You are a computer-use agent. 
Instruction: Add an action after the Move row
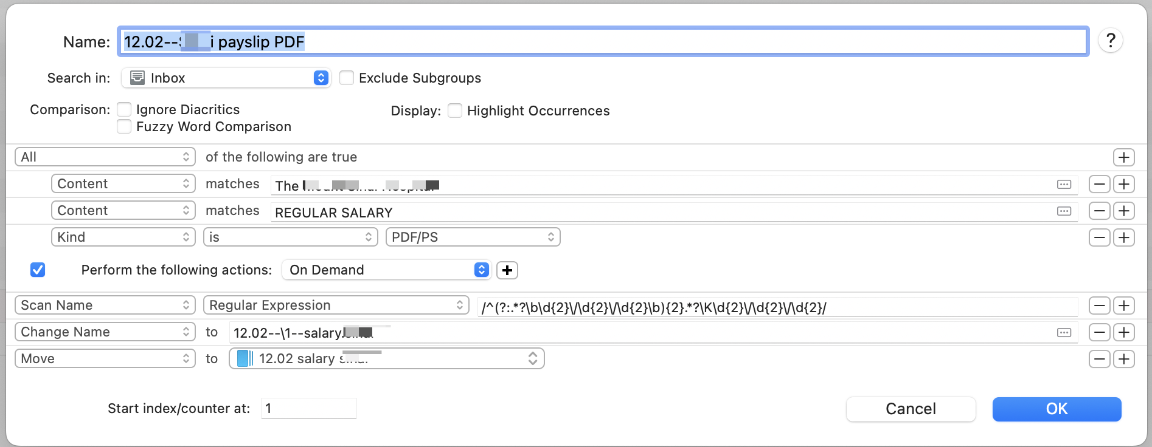point(1123,359)
